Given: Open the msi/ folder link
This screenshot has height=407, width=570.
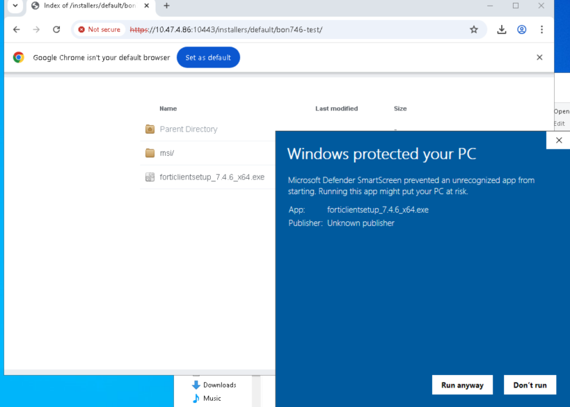Looking at the screenshot, I should tap(167, 153).
